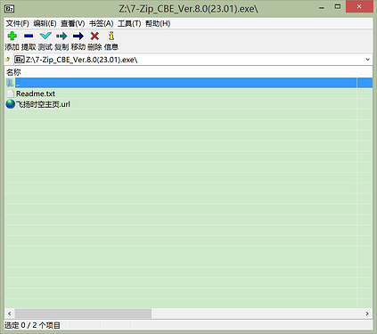377x334 pixels.
Task: Click the 7z icon in the path field
Action: pos(20,60)
